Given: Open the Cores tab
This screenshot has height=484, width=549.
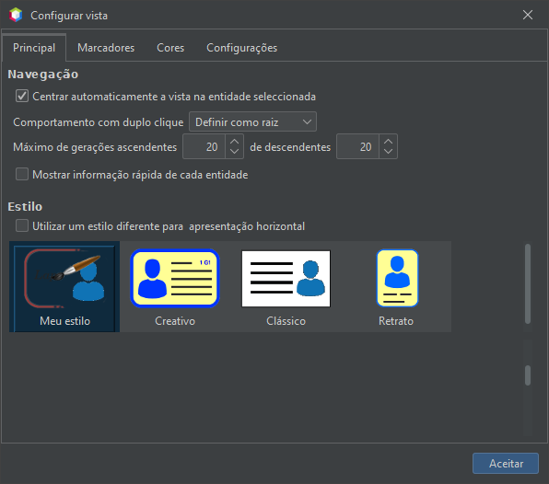Looking at the screenshot, I should pos(170,48).
